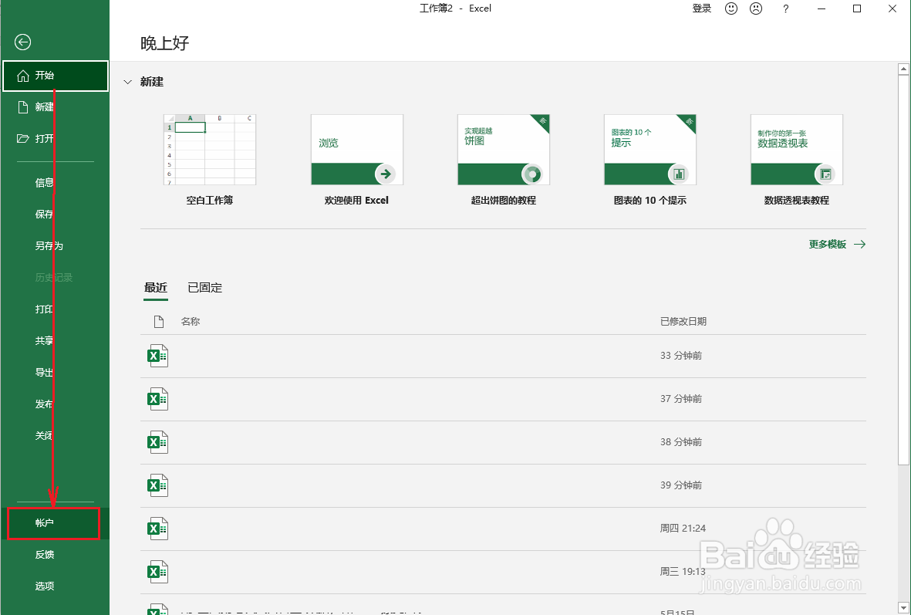Create a 空白工作簿 blank workbook

coord(210,160)
